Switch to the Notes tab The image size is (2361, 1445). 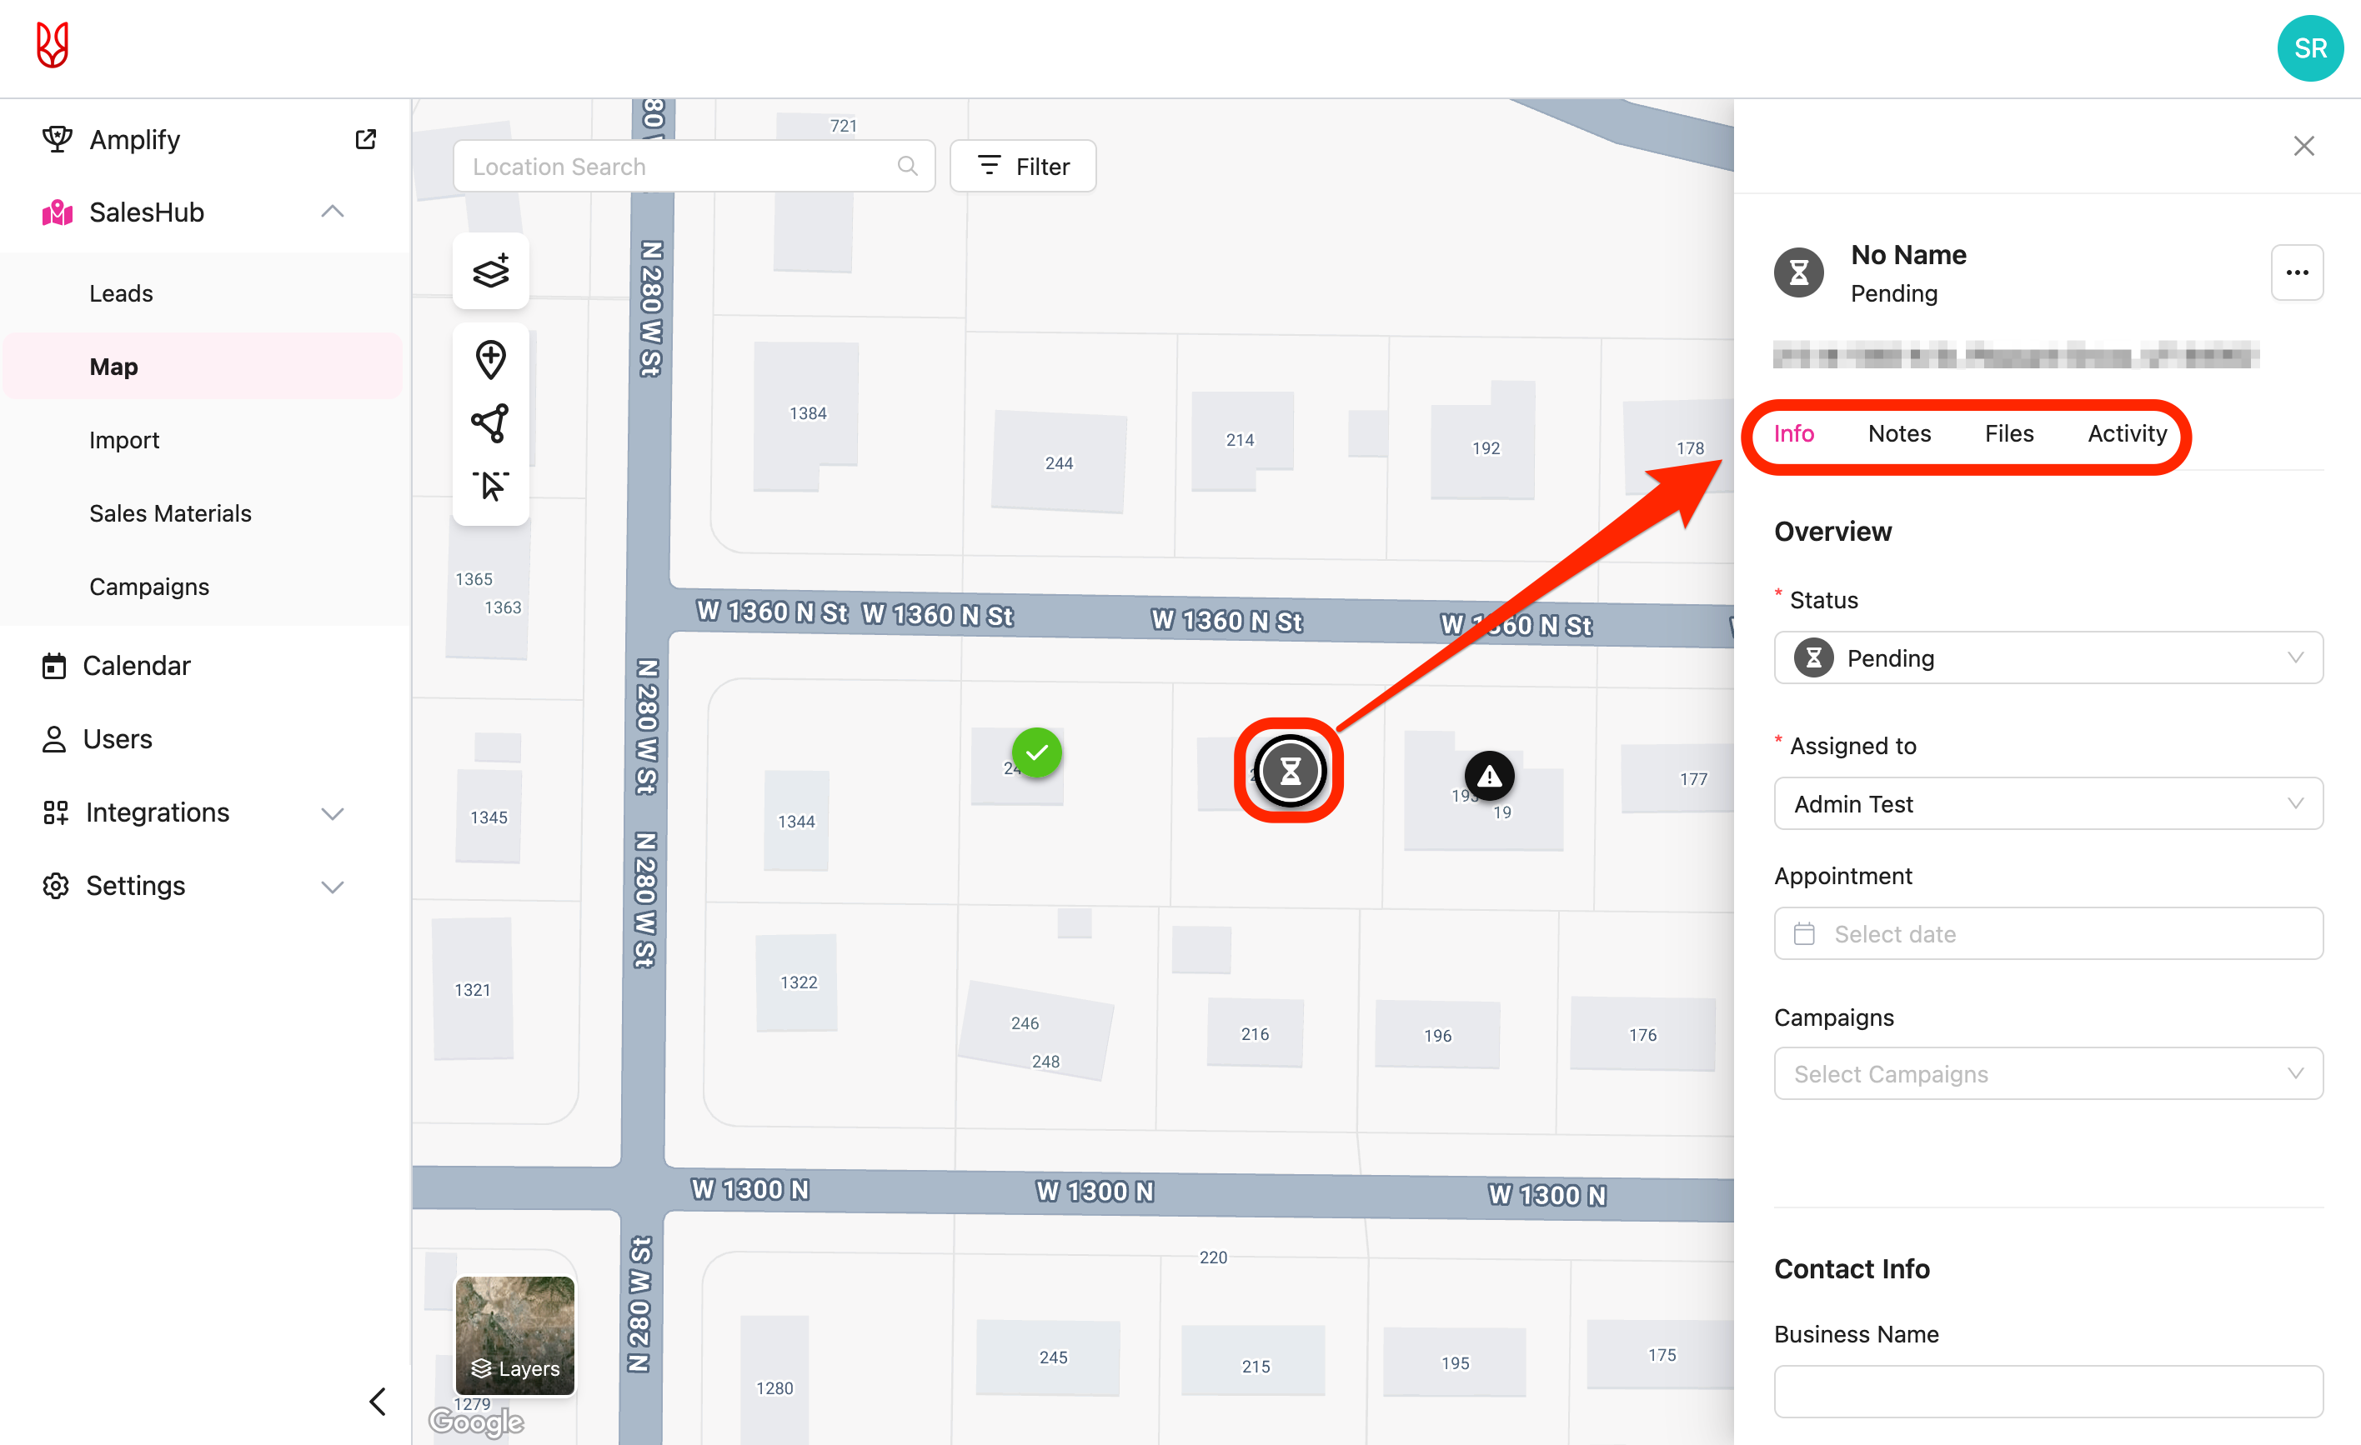[x=1898, y=434]
